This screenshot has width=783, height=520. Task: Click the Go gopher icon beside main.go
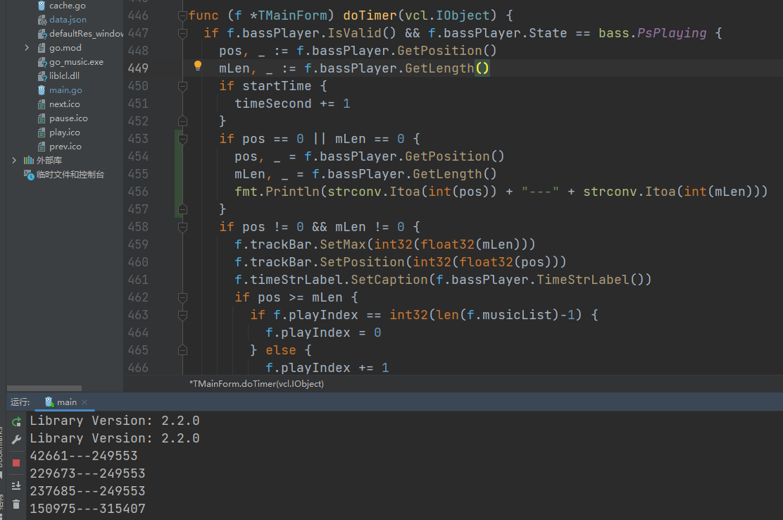tap(42, 90)
